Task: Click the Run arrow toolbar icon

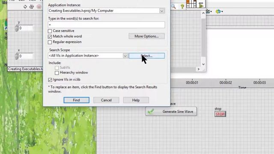Action: (25, 7)
